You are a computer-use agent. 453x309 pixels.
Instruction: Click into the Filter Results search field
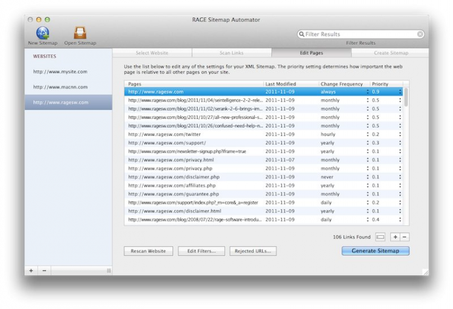(x=361, y=34)
